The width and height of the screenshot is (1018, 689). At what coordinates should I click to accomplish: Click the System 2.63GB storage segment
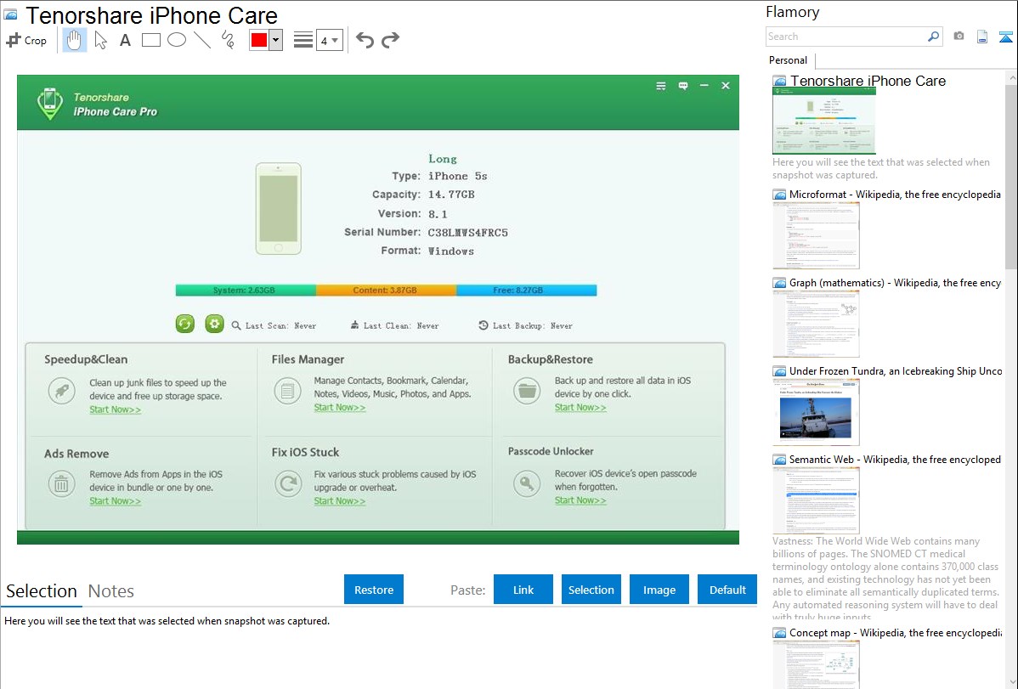(246, 291)
